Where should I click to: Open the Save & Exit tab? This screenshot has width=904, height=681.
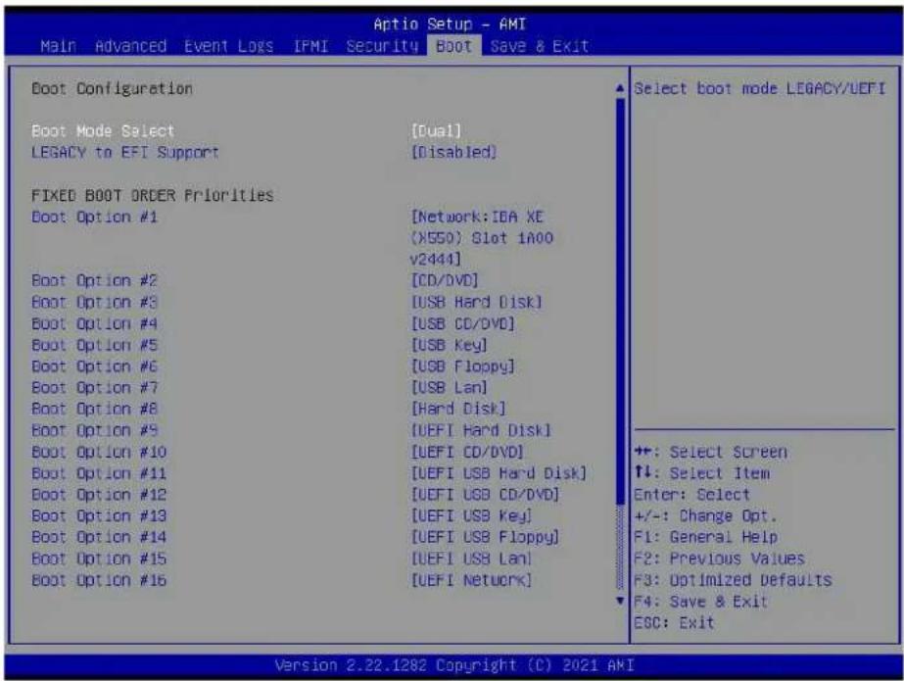pos(539,46)
